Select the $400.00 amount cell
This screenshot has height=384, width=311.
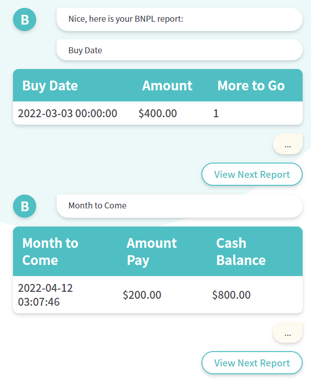pos(157,113)
